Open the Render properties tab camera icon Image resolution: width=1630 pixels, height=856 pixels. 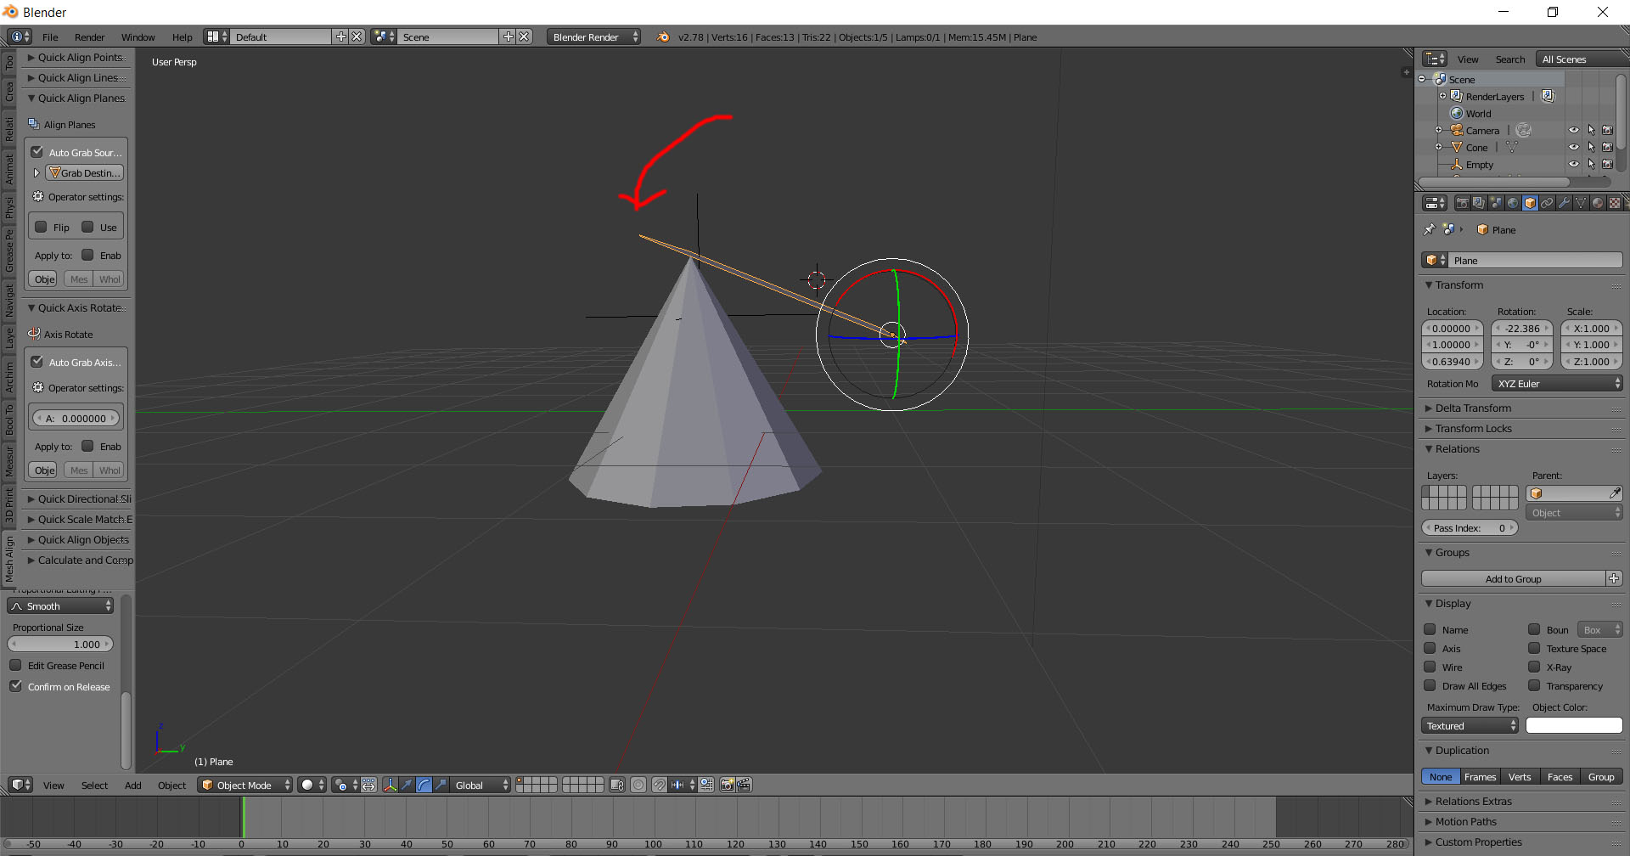coord(1462,203)
